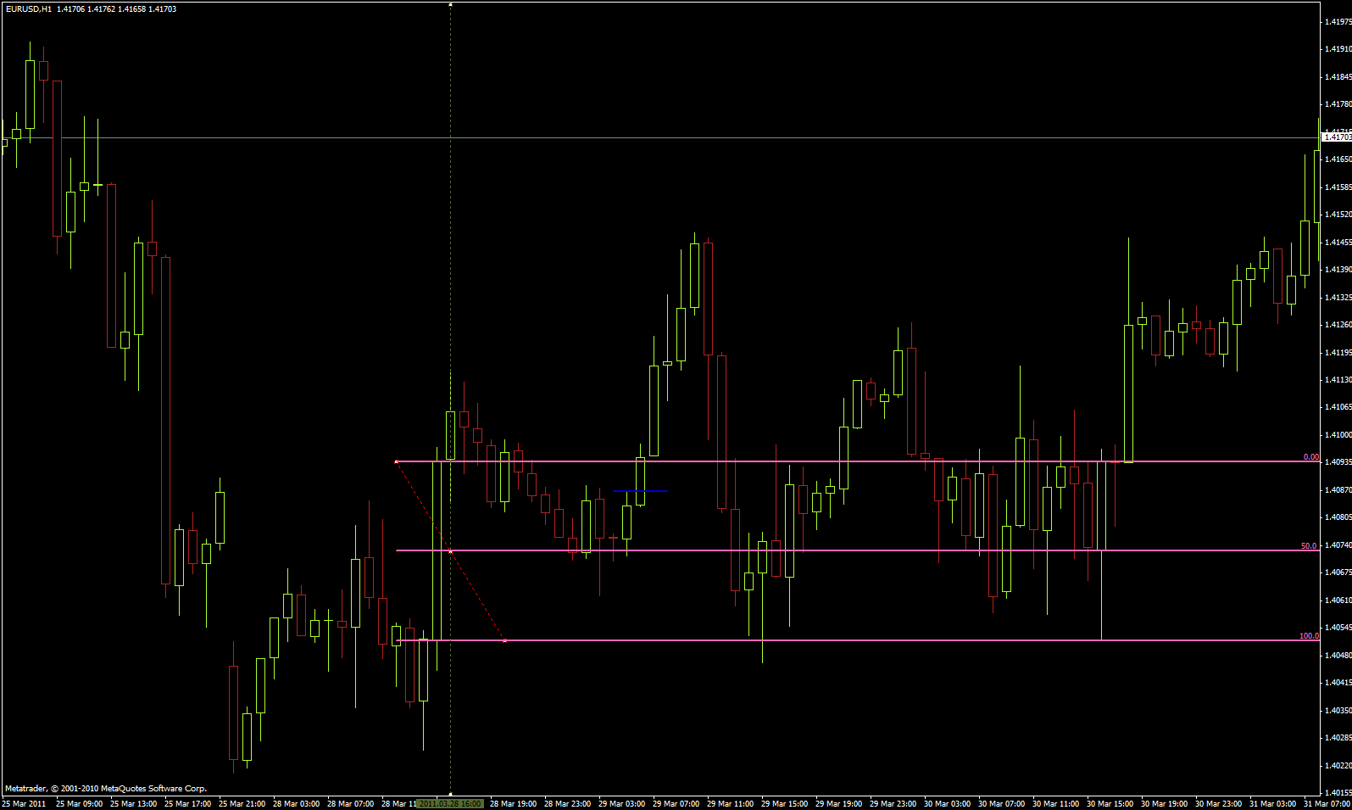Click the 1.41780 price axis label

[x=1338, y=104]
